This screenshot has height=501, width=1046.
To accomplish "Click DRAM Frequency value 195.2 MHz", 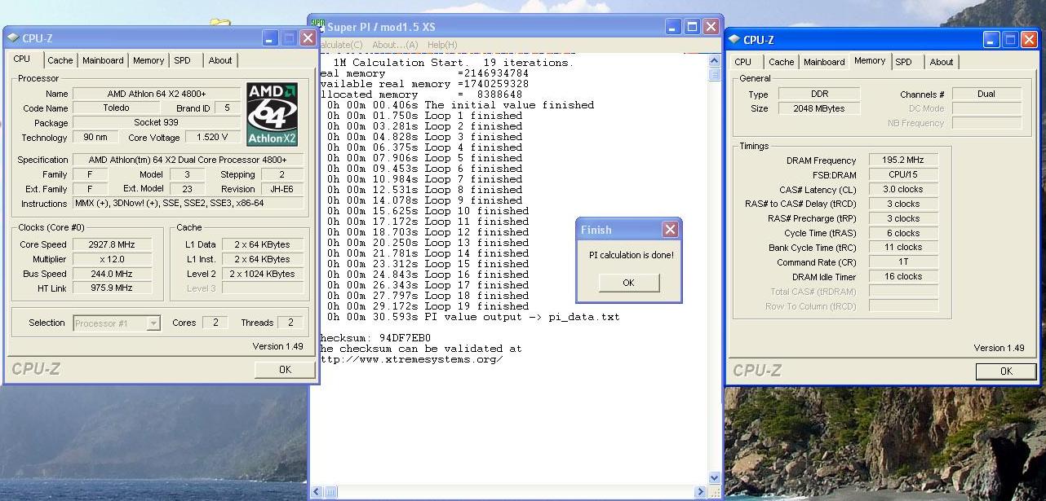I will (x=903, y=160).
